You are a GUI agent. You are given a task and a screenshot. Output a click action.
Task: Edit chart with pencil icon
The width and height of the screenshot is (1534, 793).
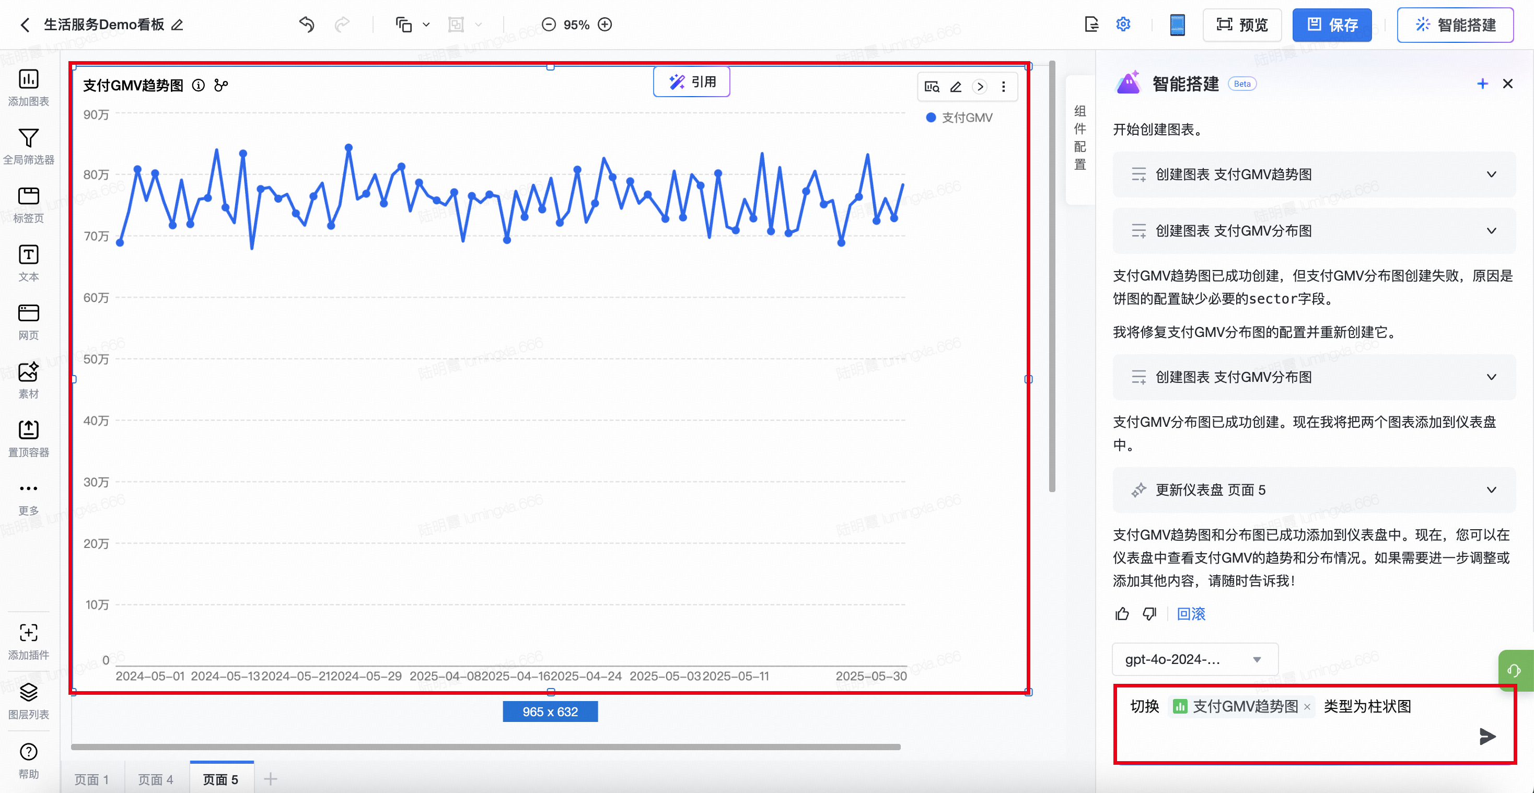pos(956,87)
